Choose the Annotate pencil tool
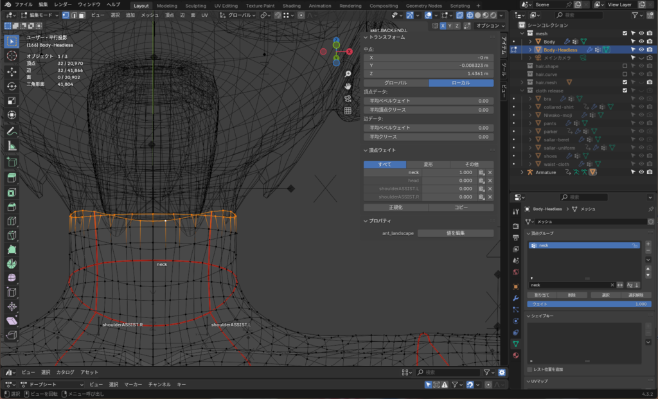This screenshot has width=658, height=399. (x=12, y=131)
